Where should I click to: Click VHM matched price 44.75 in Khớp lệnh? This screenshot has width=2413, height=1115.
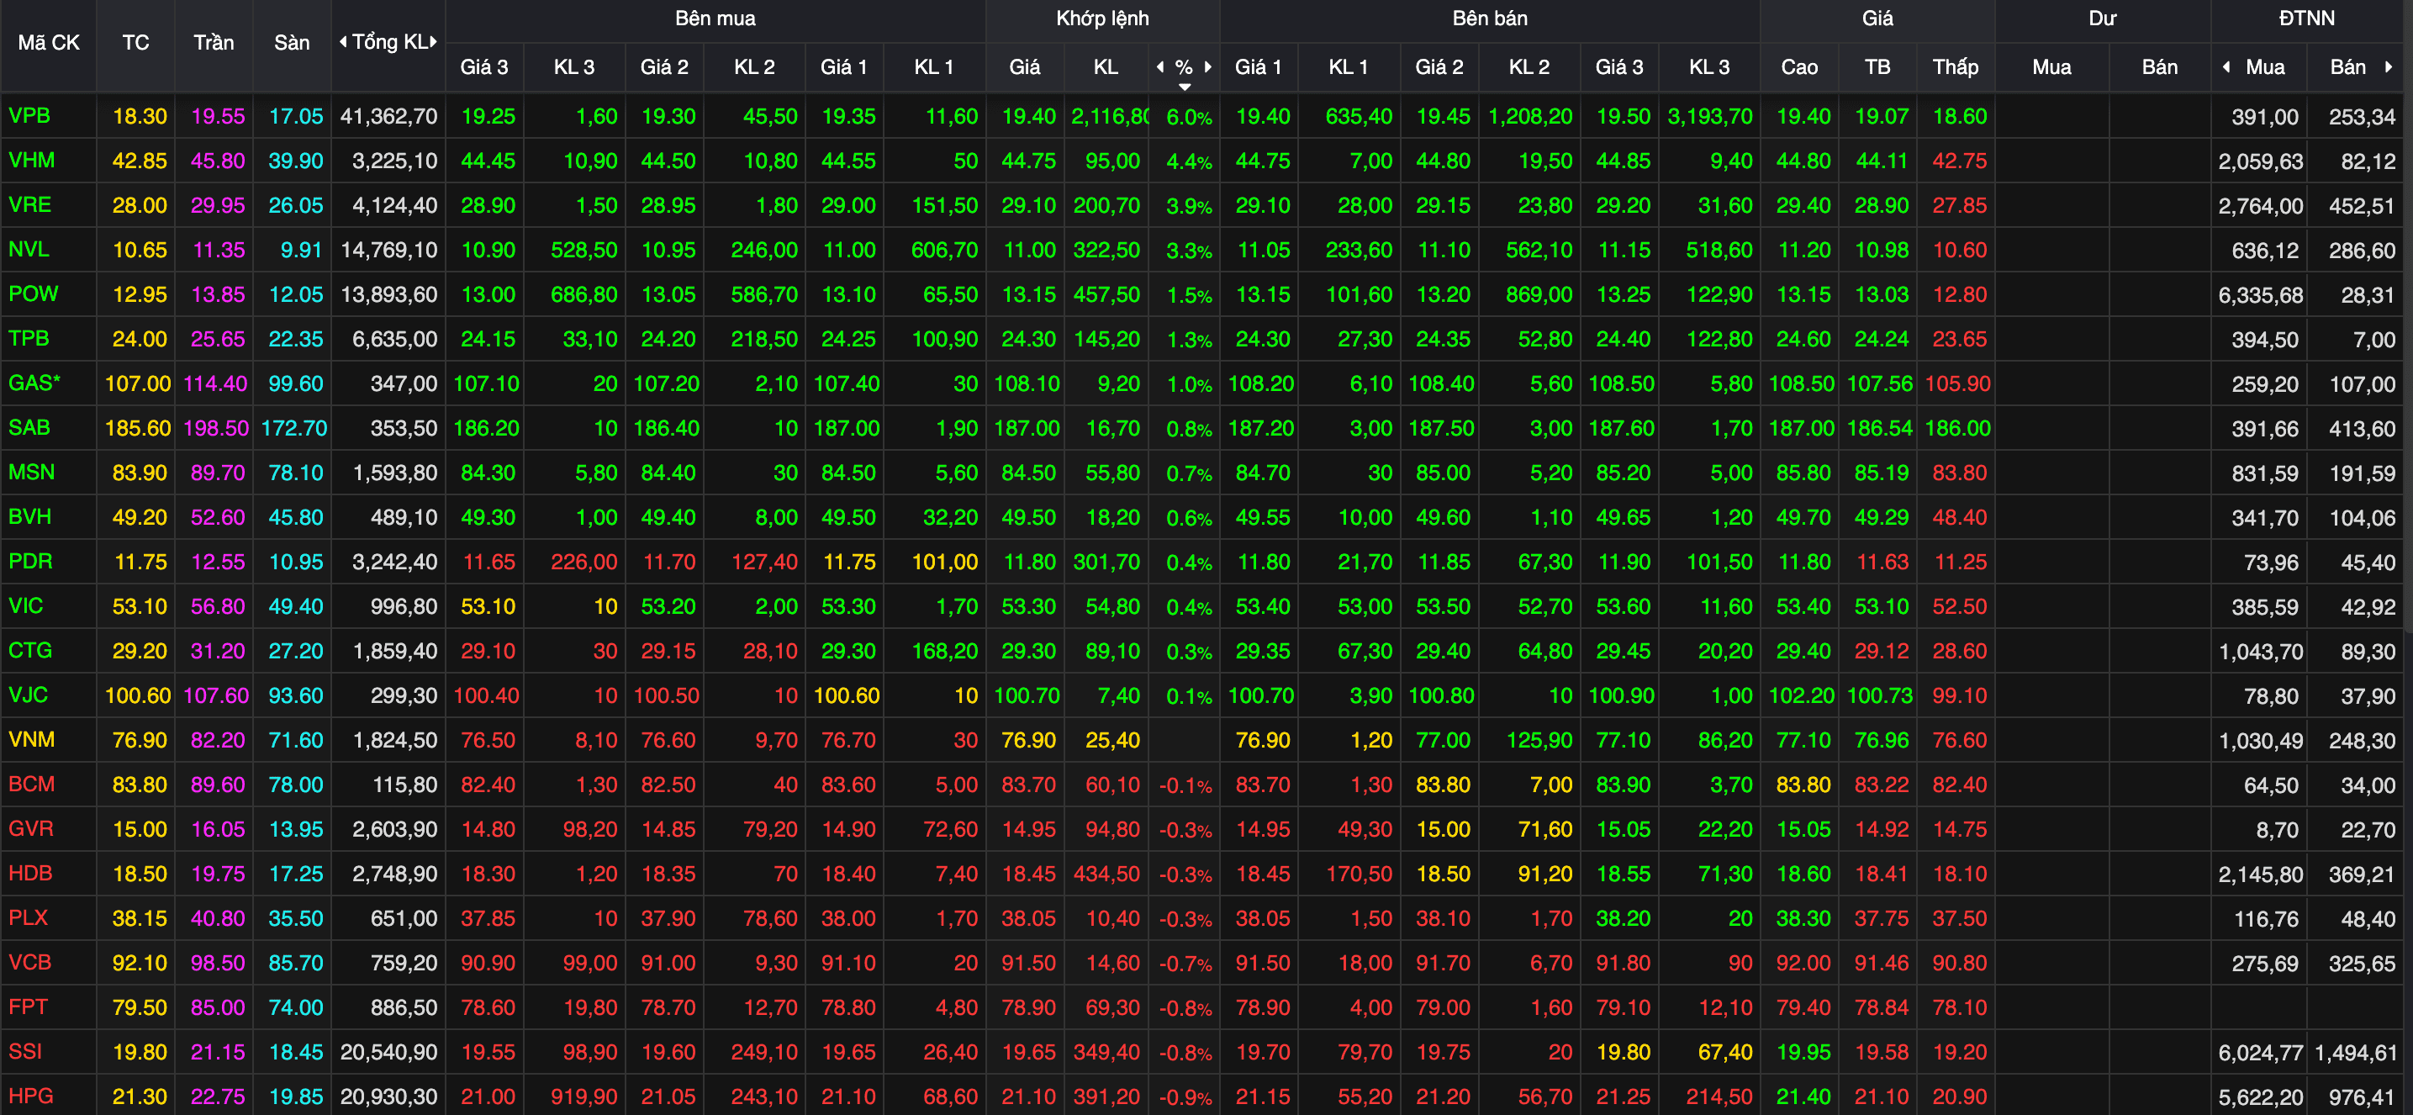click(x=1028, y=161)
